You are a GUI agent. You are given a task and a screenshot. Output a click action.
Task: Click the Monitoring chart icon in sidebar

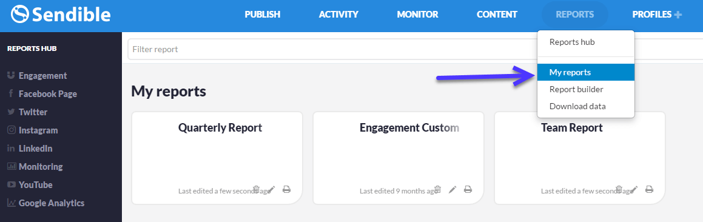coord(11,166)
